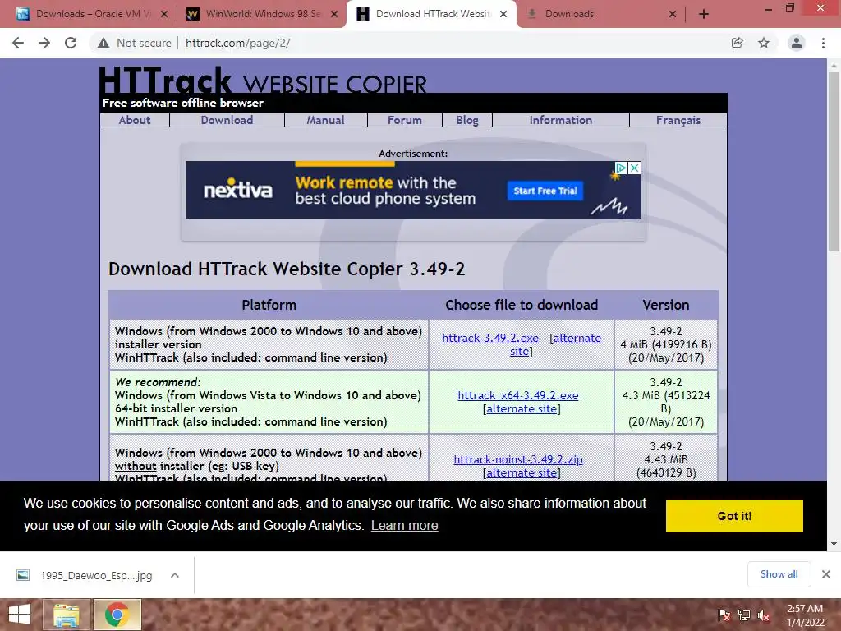841x631 pixels.
Task: Download httrack-noinst-3.49.2.zip
Action: pos(518,460)
